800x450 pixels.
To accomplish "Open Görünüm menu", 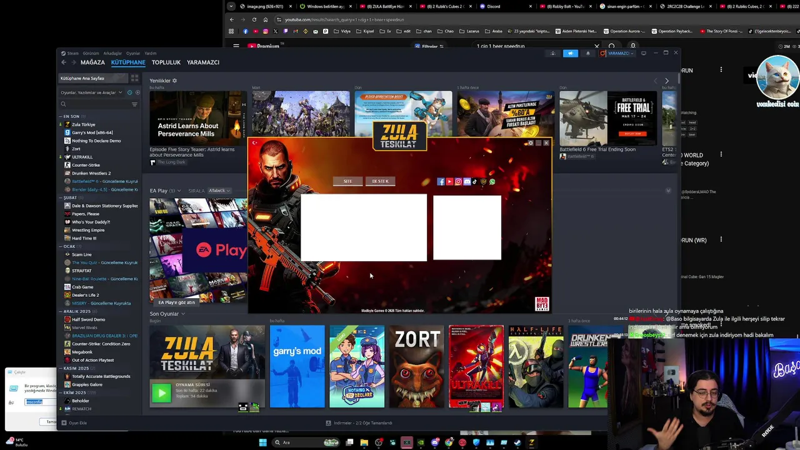I will (x=91, y=53).
